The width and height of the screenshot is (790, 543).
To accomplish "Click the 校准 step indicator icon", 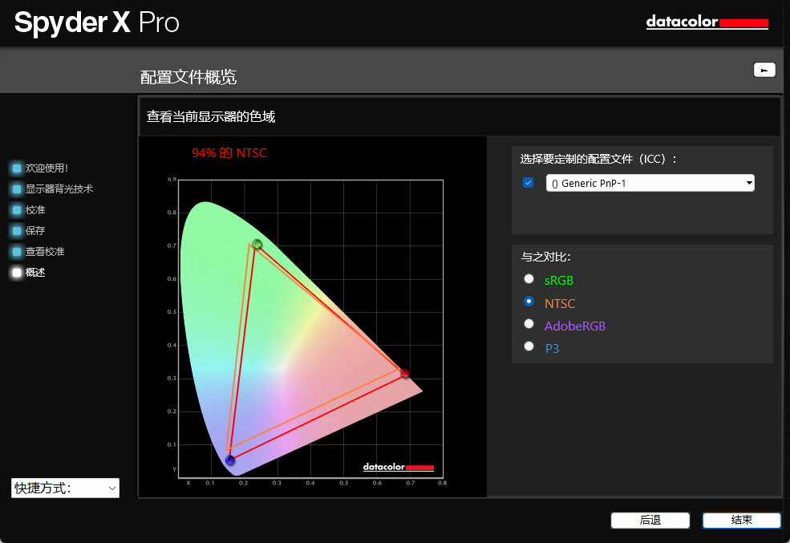I will point(17,209).
